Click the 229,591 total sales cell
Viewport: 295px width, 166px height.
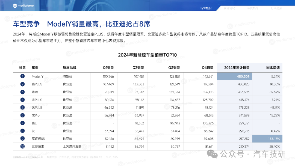pos(244,123)
